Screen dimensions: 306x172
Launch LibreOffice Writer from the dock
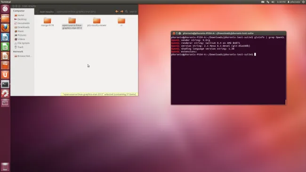5,37
